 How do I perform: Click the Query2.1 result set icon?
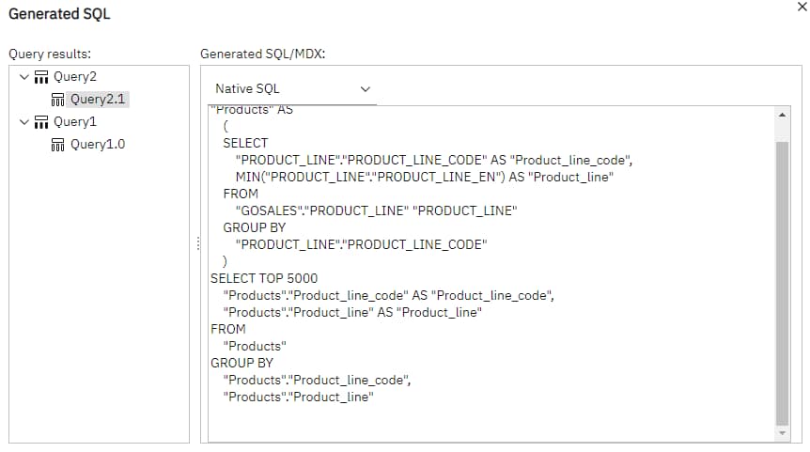click(x=57, y=100)
